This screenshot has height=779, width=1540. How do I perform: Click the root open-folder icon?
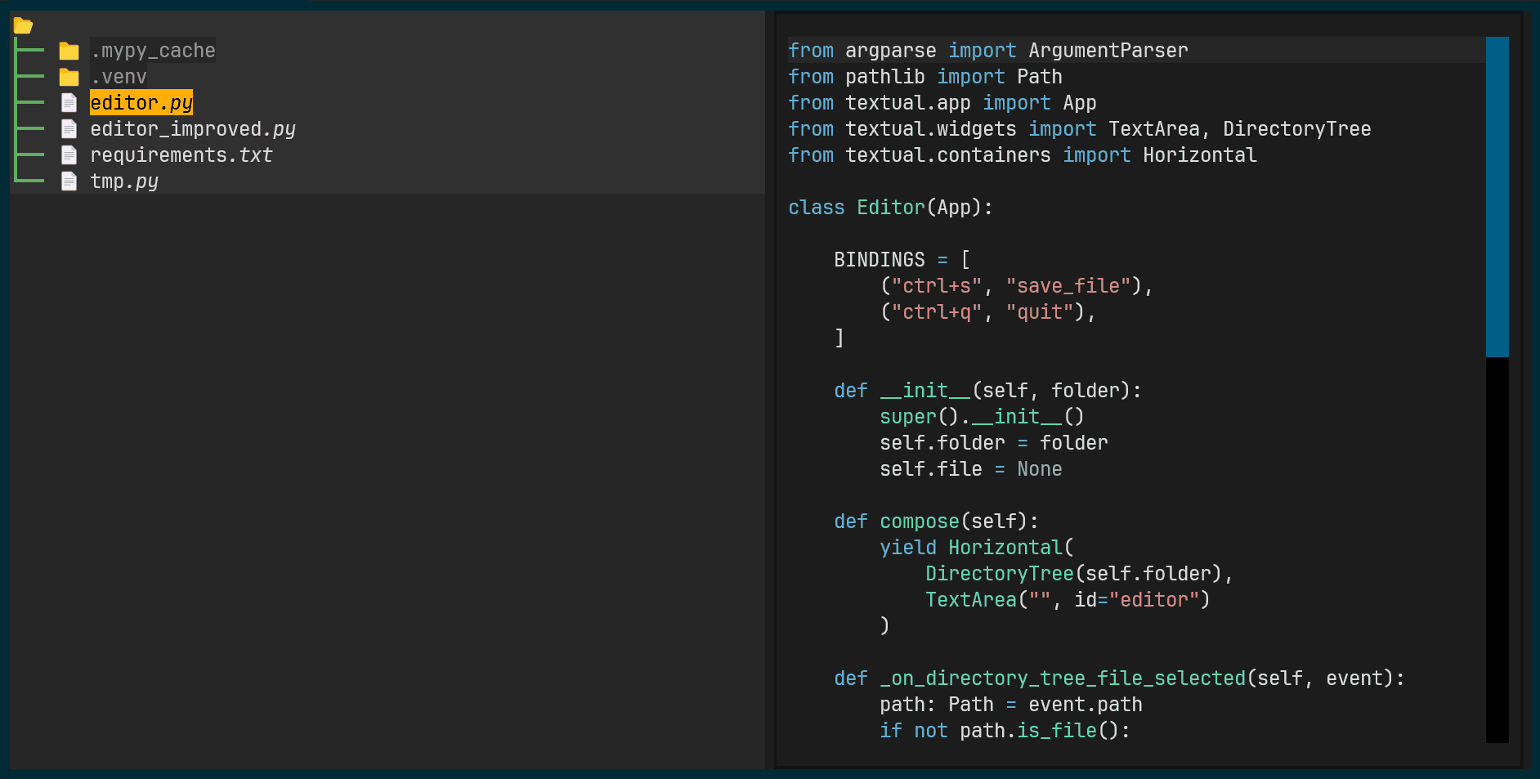[x=23, y=26]
